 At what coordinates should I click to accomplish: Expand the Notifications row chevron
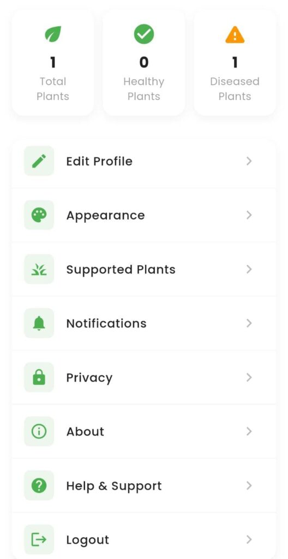[x=249, y=323]
